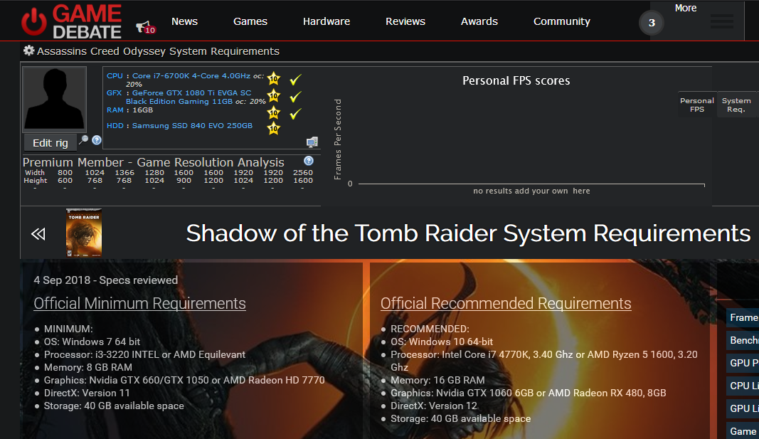
Task: Click the Frame sidebar button
Action: pos(743,317)
